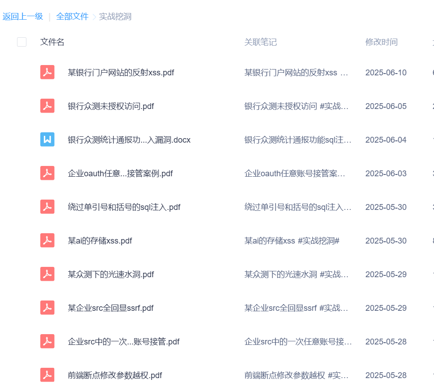Click the date 2025-06-03
Image resolution: width=434 pixels, height=392 pixels.
pos(386,173)
